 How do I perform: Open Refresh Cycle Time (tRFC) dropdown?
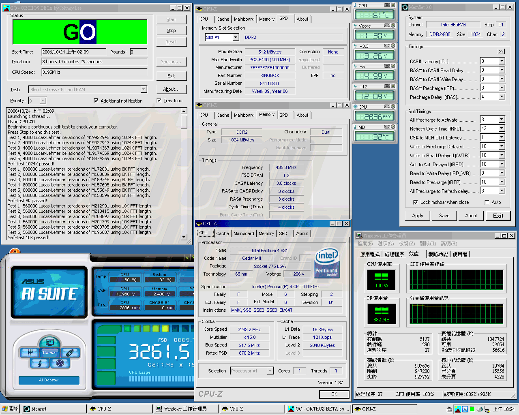pyautogui.click(x=502, y=128)
